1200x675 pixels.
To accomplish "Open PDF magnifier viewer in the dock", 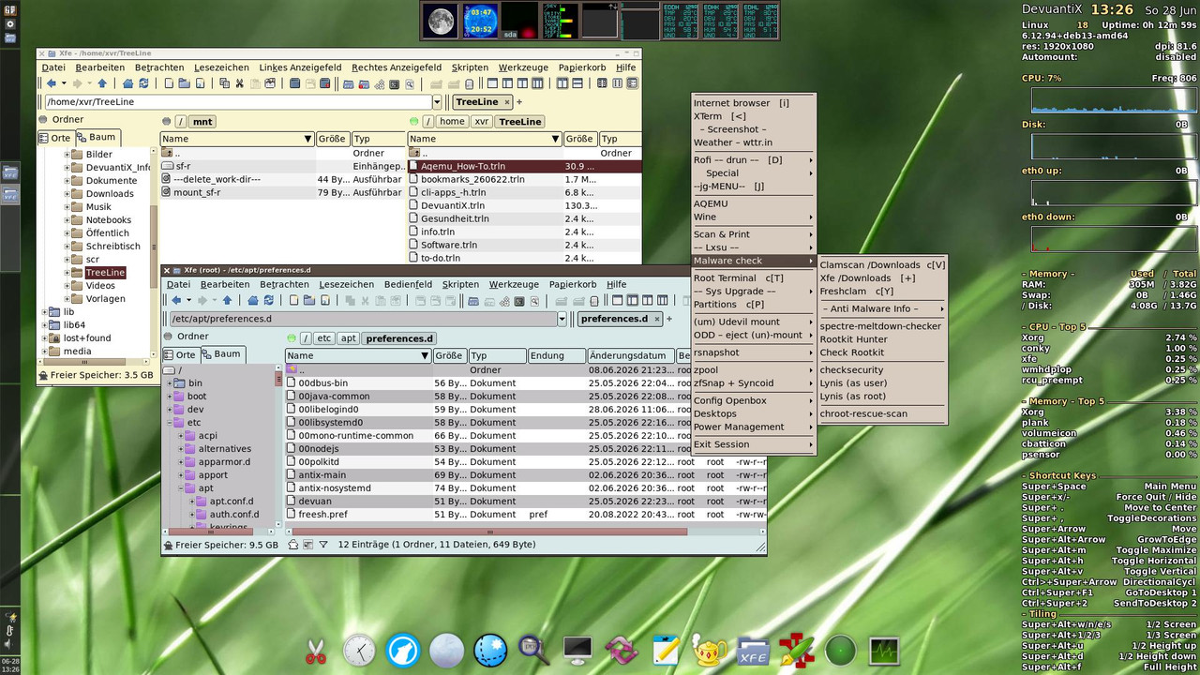I will (x=533, y=648).
